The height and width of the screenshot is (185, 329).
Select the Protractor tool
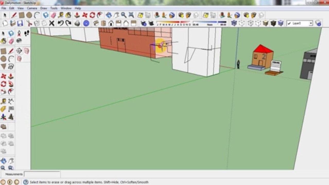(4, 109)
